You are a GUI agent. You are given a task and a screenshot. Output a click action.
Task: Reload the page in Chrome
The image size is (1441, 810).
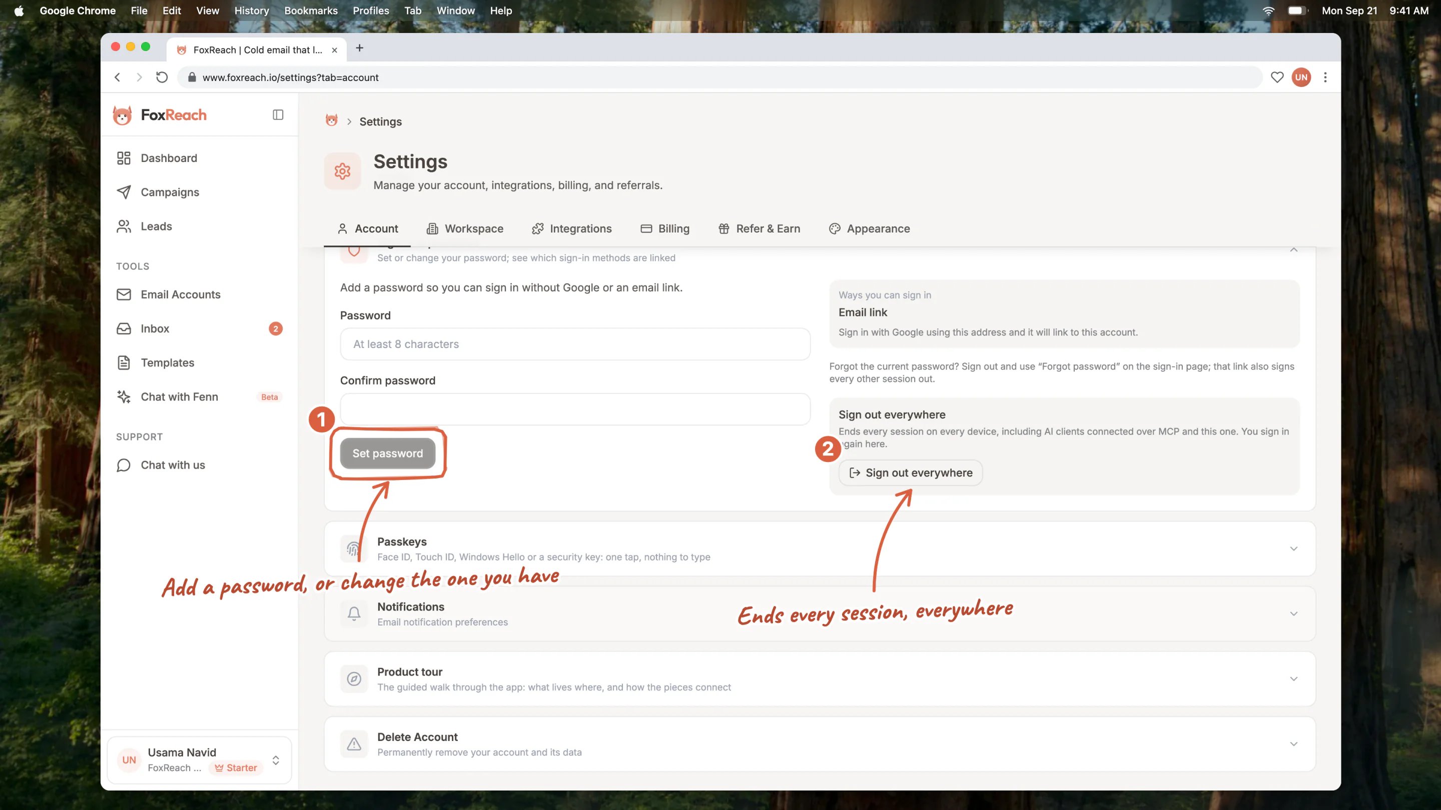pos(162,77)
